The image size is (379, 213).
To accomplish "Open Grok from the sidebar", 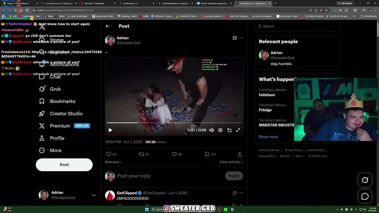I will pos(50,89).
